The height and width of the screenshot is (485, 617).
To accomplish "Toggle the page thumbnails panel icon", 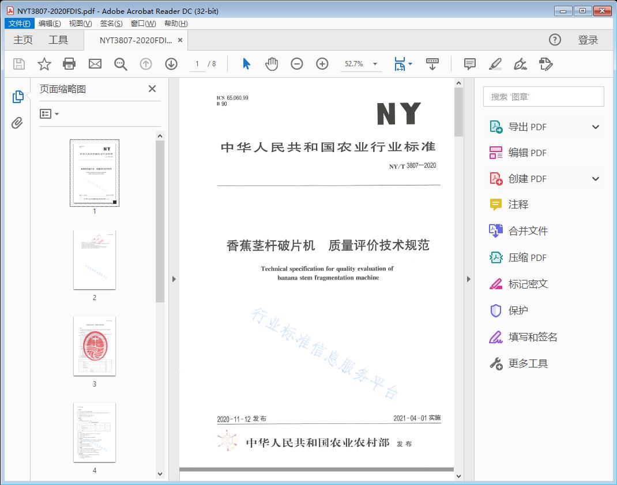I will 18,97.
